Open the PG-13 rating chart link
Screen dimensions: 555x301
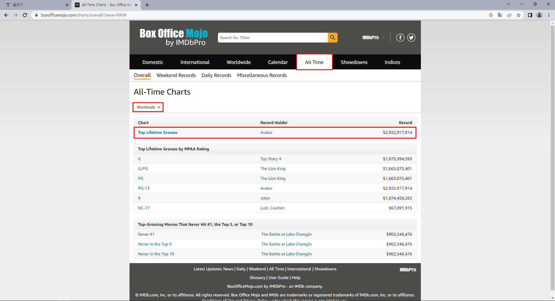[x=144, y=188]
